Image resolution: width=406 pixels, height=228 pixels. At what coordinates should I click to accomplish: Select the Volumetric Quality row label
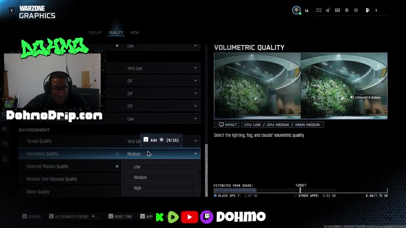pos(42,154)
